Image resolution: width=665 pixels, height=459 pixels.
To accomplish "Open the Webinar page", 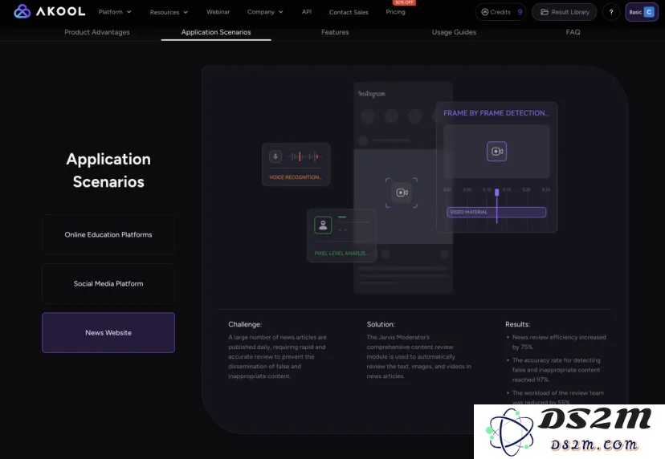I will point(218,12).
